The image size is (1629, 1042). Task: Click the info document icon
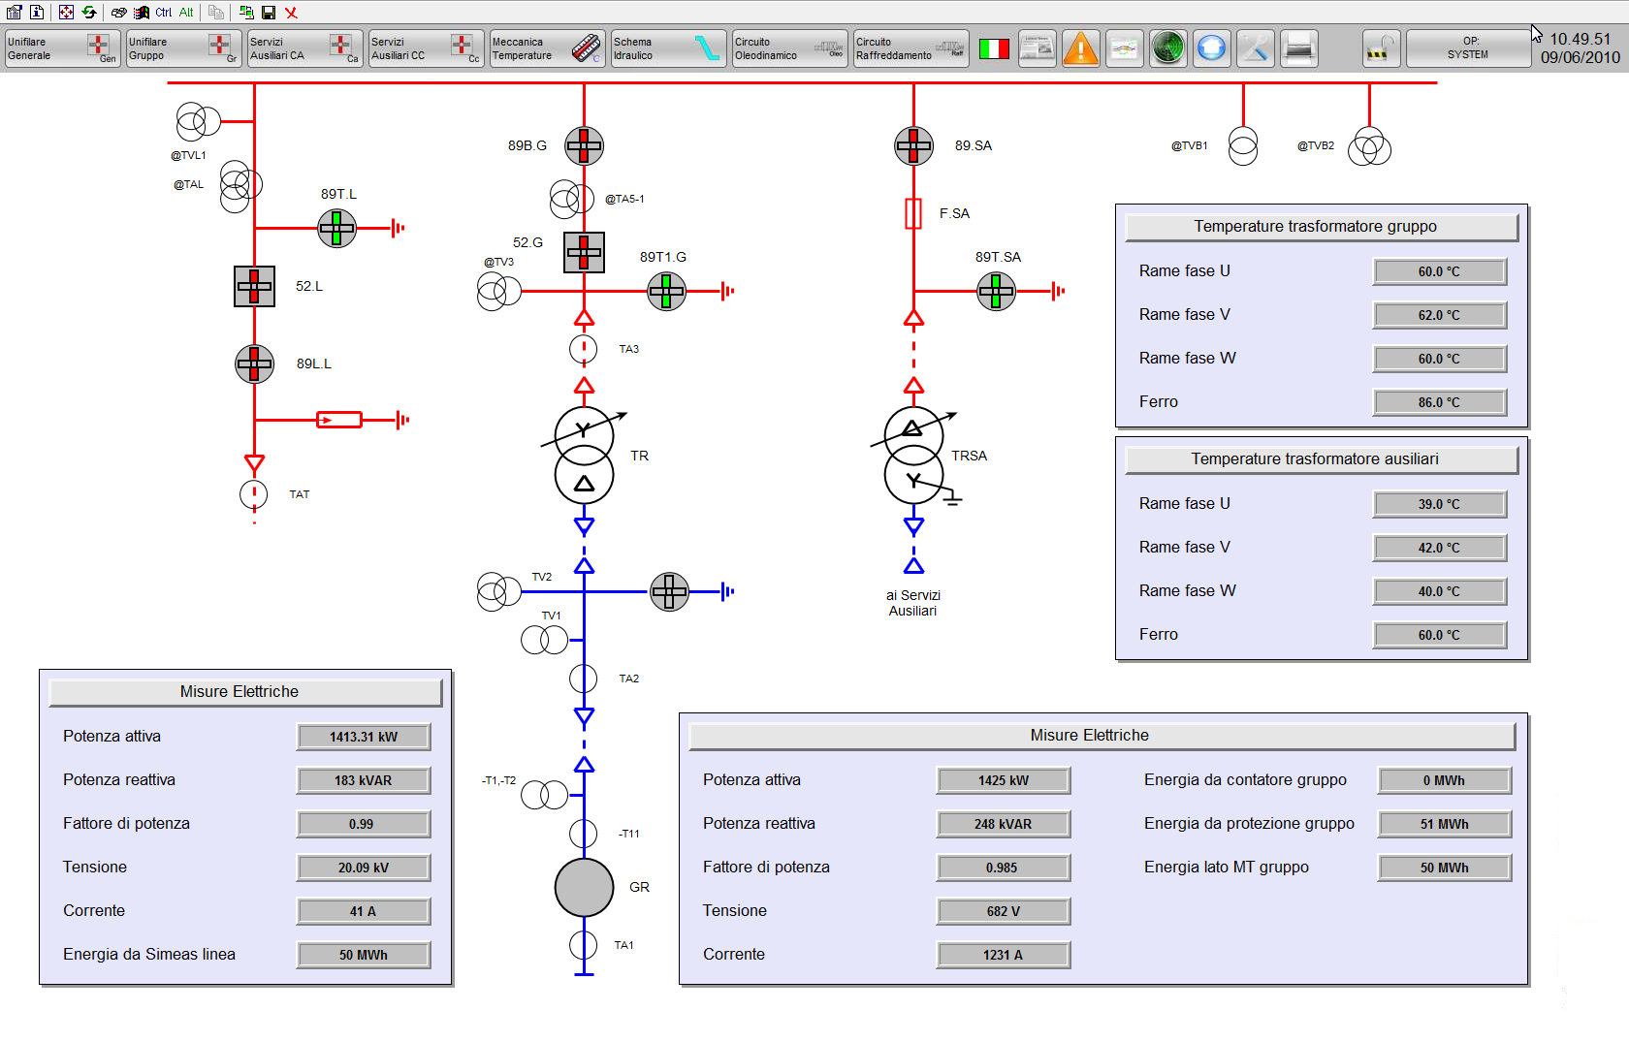click(x=36, y=12)
